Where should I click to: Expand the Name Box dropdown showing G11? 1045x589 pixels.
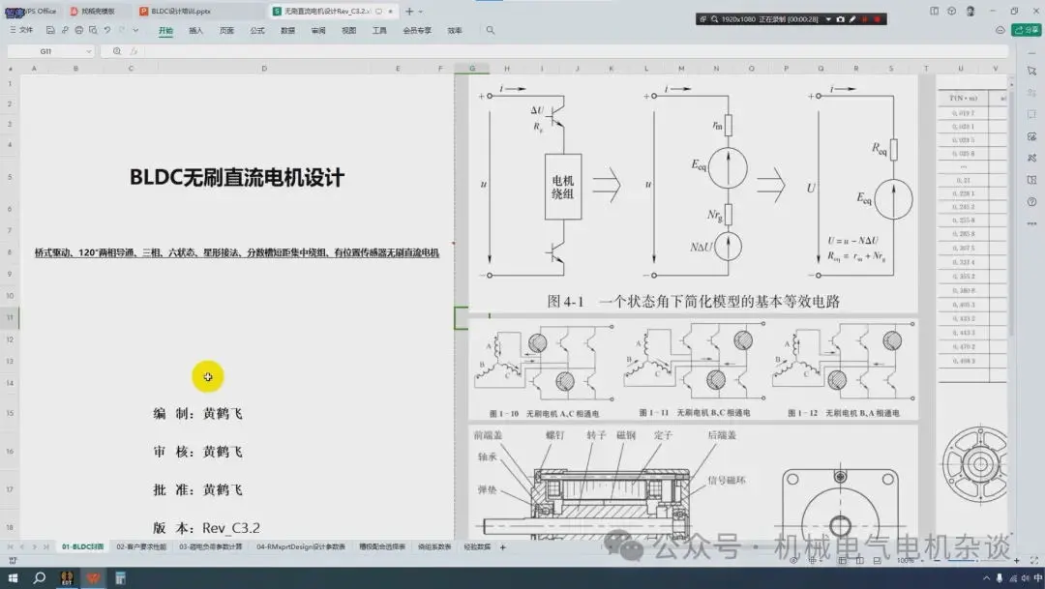89,51
